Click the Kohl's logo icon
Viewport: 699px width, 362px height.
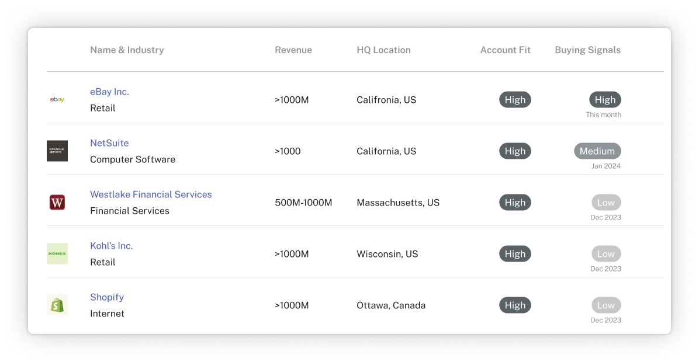[57, 254]
